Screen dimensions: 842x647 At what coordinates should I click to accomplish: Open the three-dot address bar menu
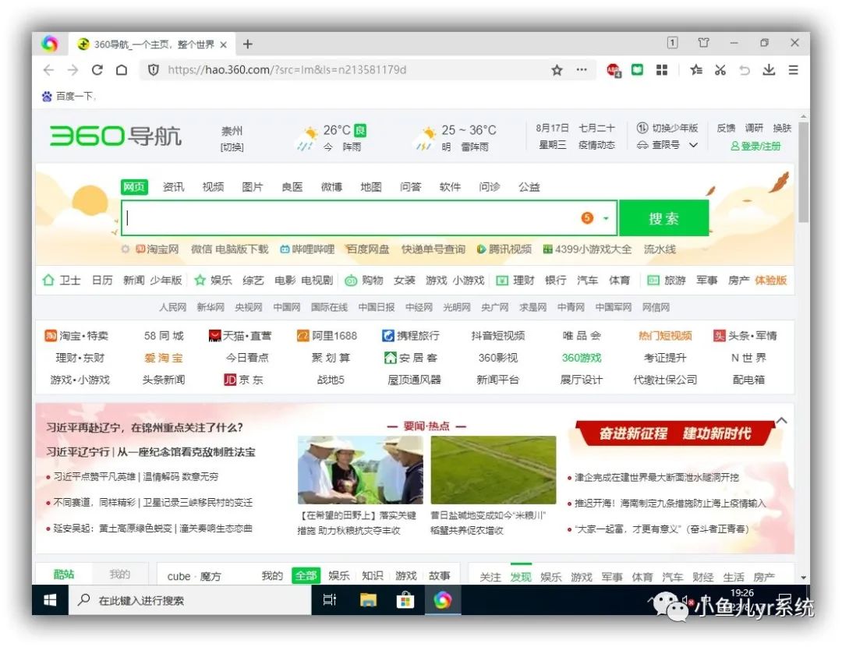582,70
